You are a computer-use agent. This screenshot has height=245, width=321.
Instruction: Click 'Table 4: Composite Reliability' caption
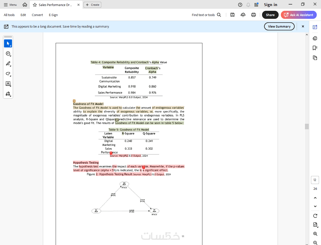pos(129,62)
